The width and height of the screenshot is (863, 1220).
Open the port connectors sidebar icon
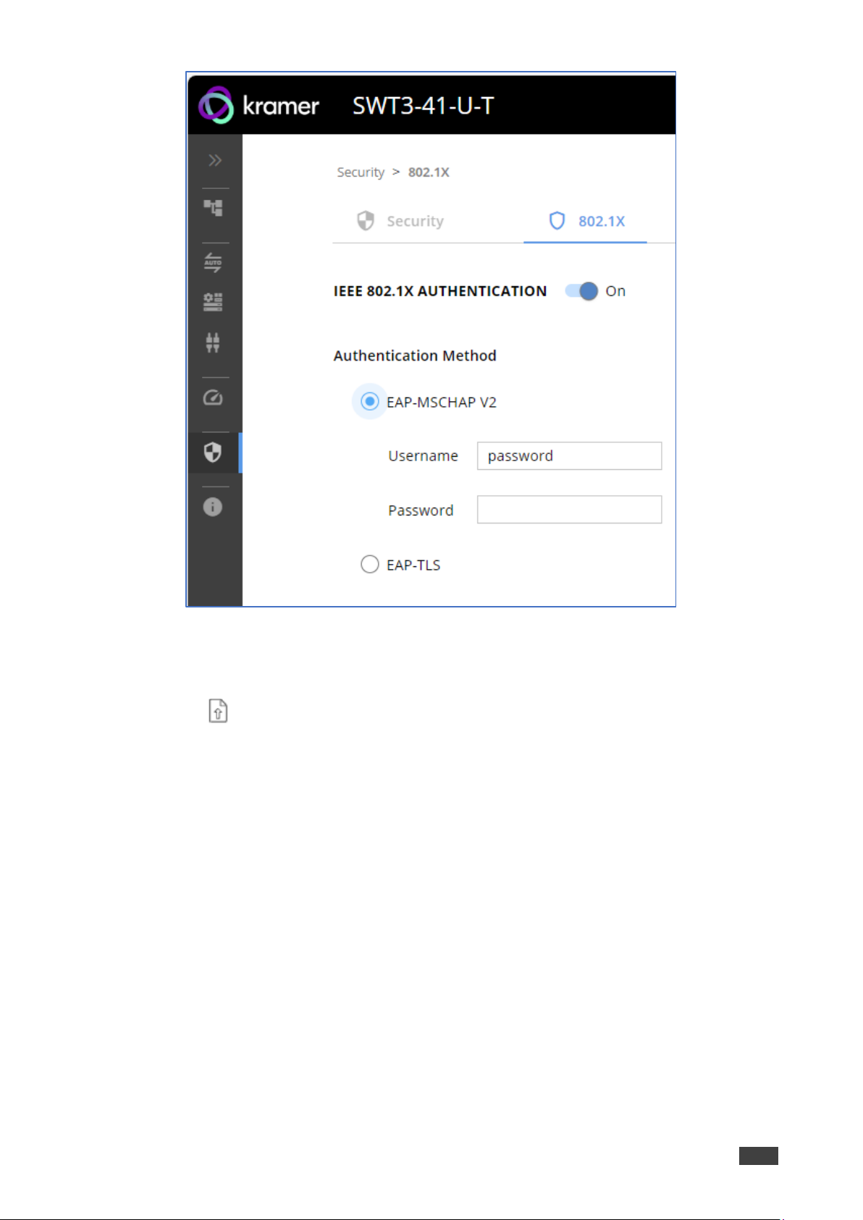[x=213, y=342]
